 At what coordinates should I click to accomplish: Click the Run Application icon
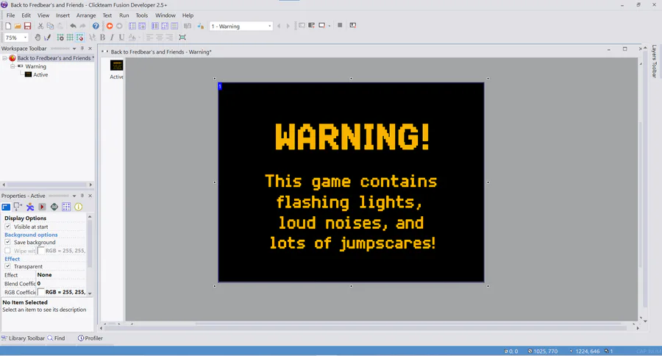[x=312, y=25]
